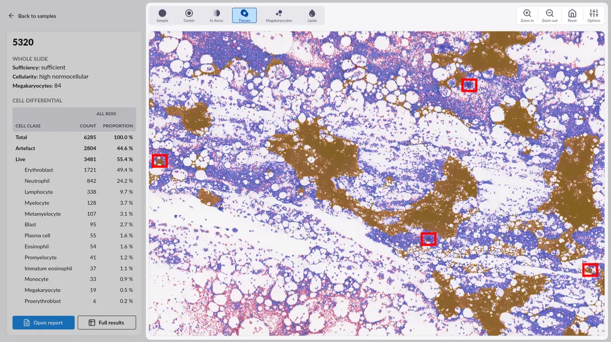The image size is (611, 342).
Task: View the Full results table
Action: coord(107,323)
